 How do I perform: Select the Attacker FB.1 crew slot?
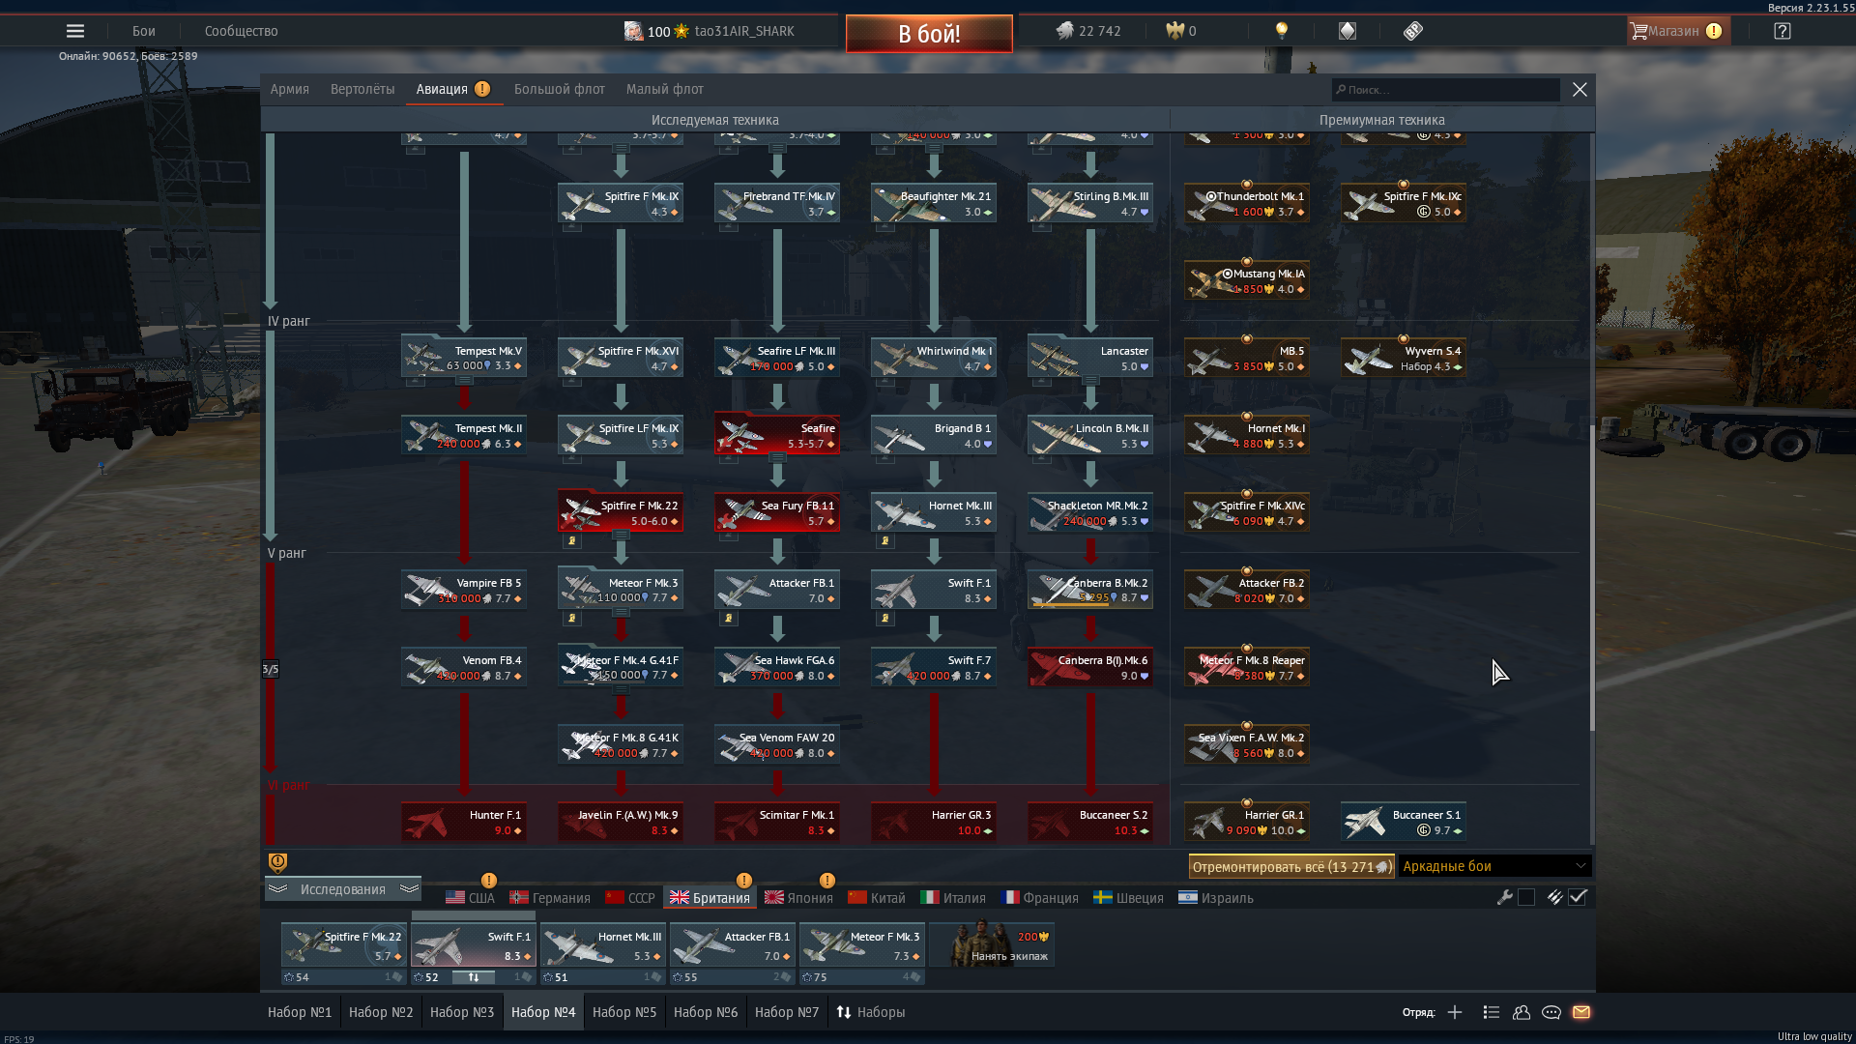pyautogui.click(x=733, y=945)
